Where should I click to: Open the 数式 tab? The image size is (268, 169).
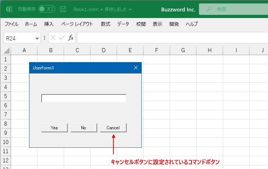click(x=105, y=24)
